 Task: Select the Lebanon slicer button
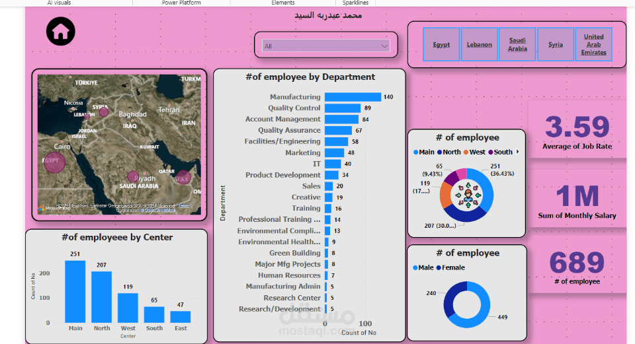(479, 44)
